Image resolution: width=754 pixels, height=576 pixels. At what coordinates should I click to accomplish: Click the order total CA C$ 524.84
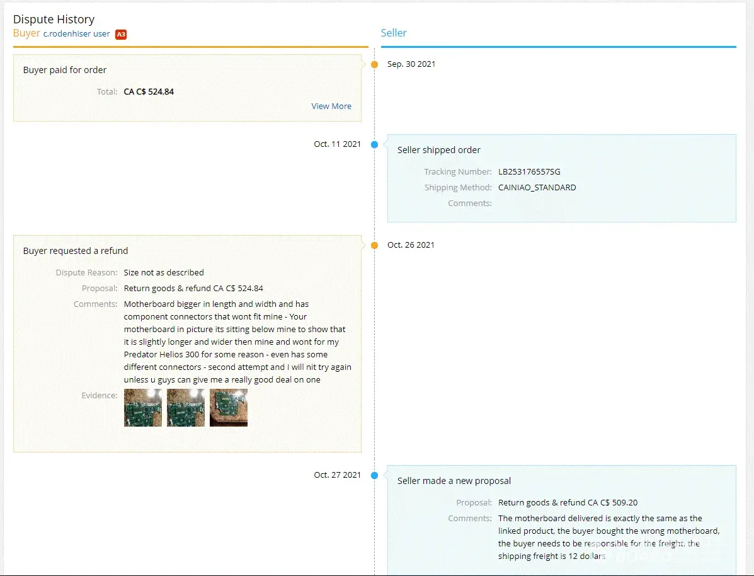tap(149, 91)
